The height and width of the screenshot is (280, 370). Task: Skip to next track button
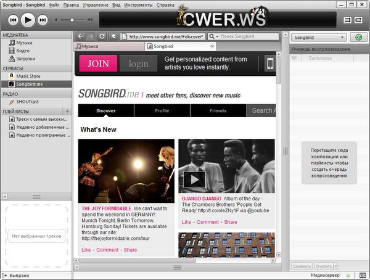click(43, 20)
